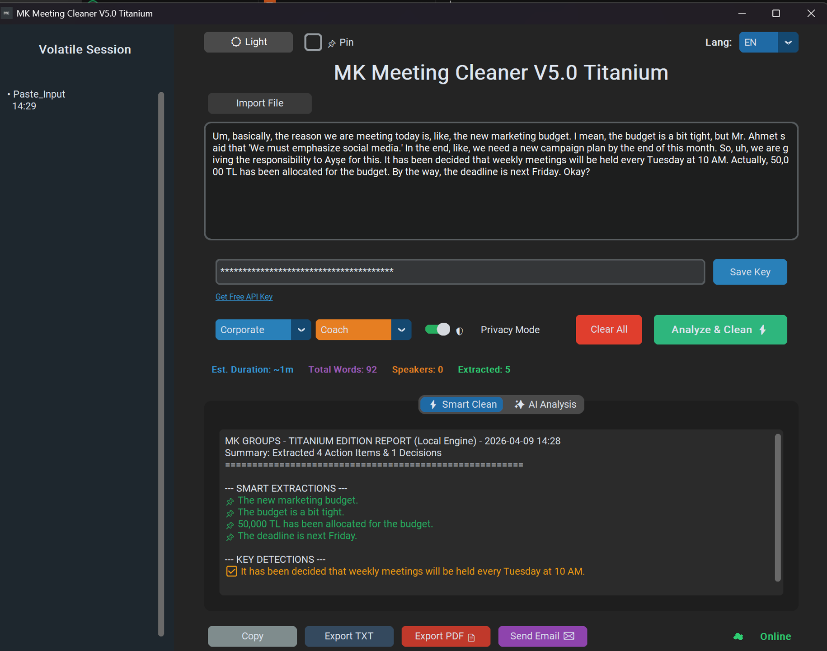Check the Pin window checkbox
Viewport: 827px width, 651px height.
[313, 42]
